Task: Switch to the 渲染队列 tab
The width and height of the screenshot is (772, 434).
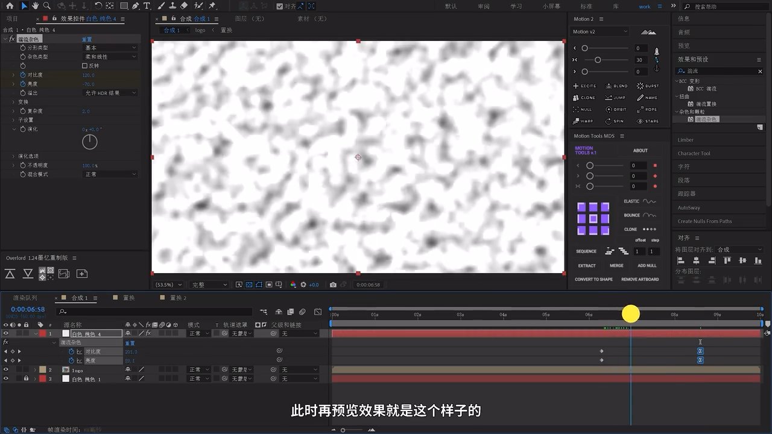Action: (25, 298)
